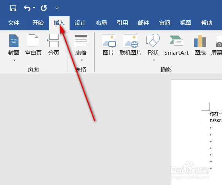Open the 文件 (File) tab
Image resolution: width=222 pixels, height=185 pixels.
14,23
